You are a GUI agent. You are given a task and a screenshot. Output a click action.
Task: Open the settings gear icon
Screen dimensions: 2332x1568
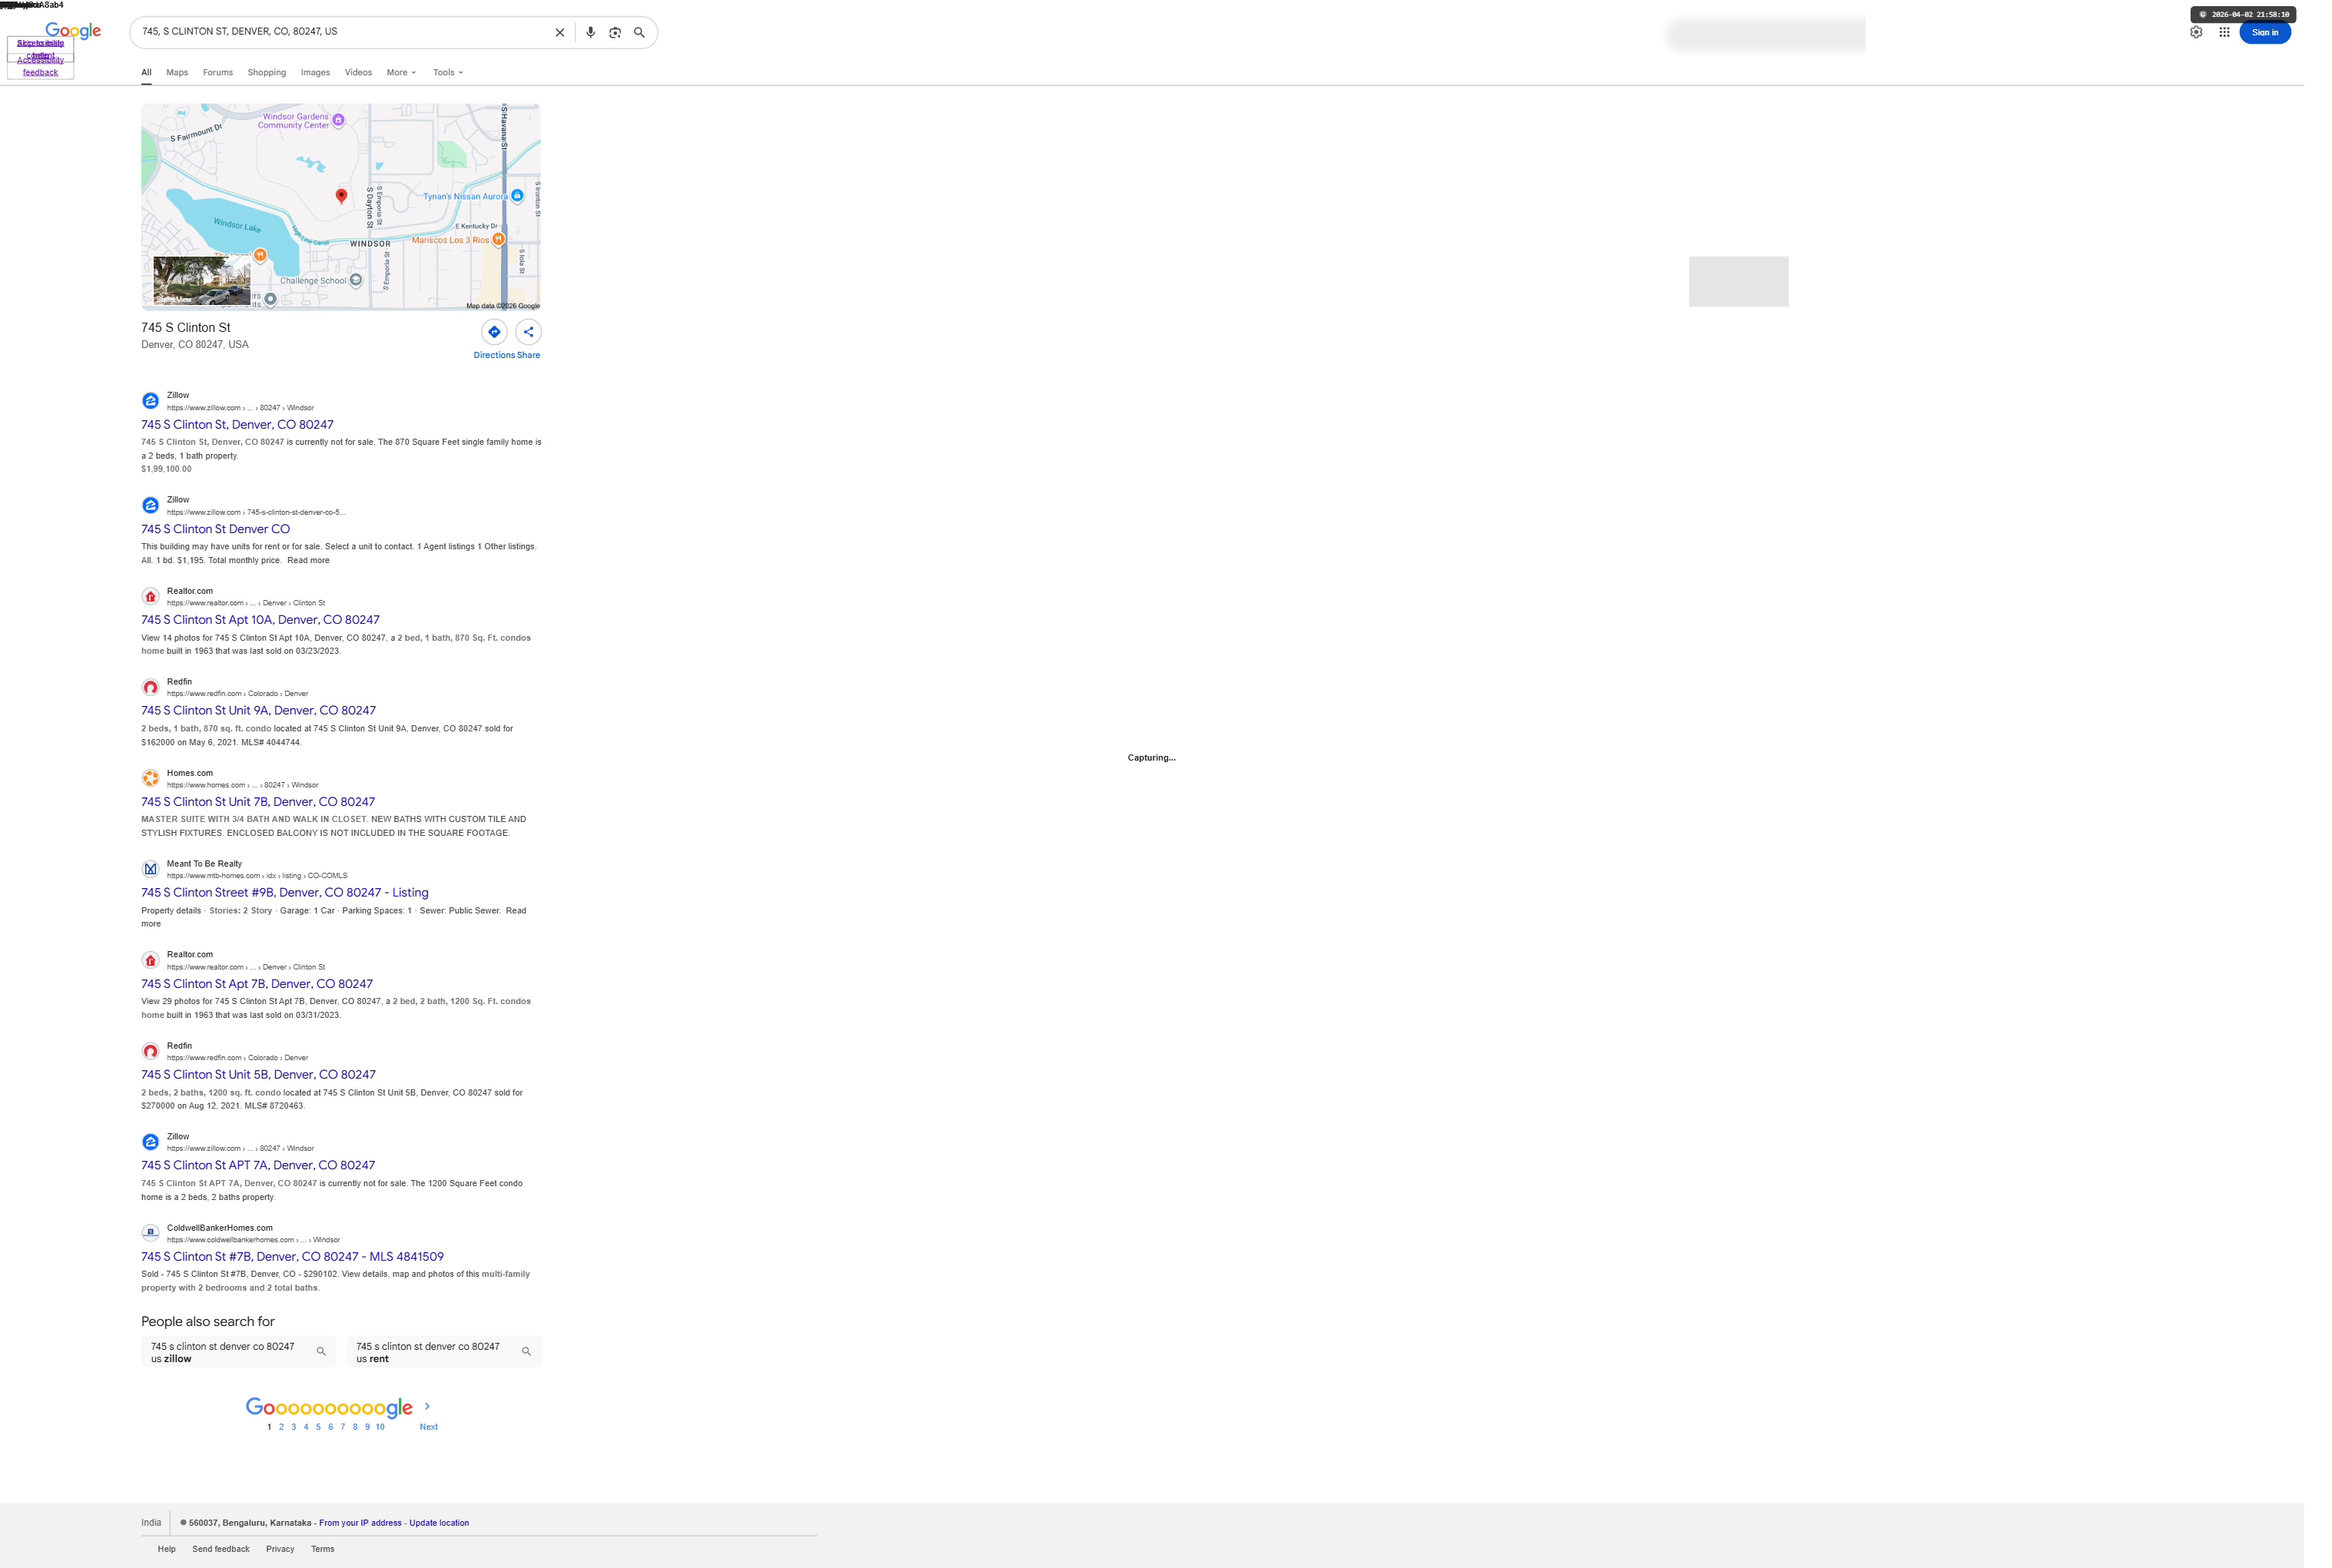pos(2196,32)
